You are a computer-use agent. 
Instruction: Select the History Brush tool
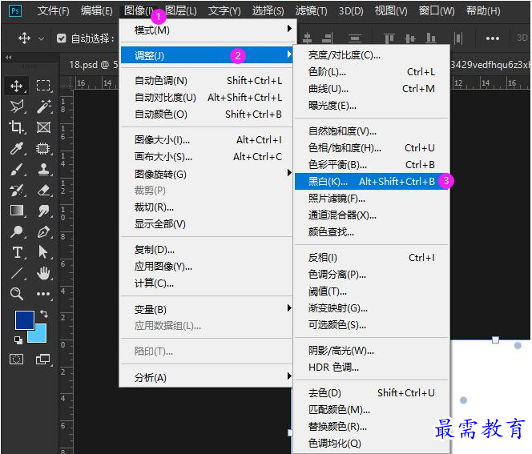coord(17,191)
